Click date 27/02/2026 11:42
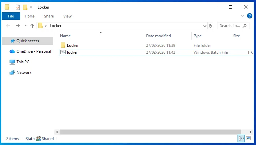 [x=160, y=52]
